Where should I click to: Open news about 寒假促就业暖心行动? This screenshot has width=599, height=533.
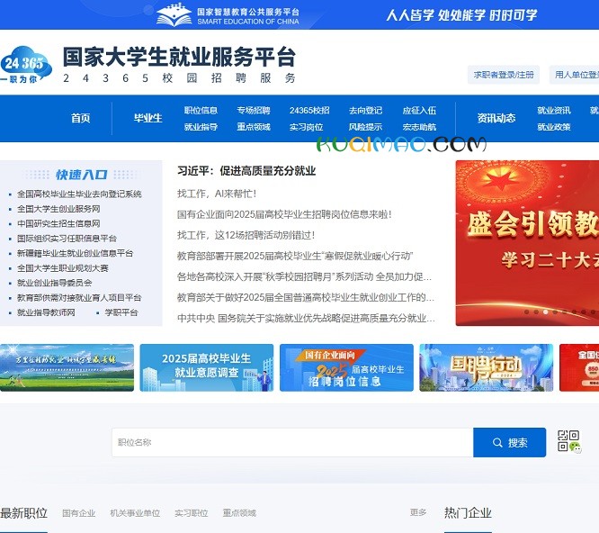pyautogui.click(x=295, y=256)
